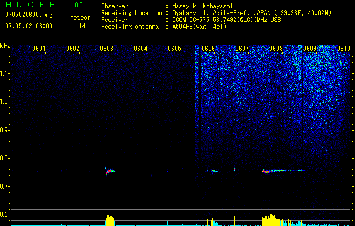Click the 0601 time marker
This screenshot has width=355, height=226.
39,49
